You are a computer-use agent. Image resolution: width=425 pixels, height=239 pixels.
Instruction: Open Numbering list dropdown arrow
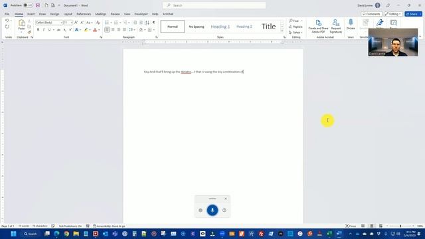coord(120,23)
